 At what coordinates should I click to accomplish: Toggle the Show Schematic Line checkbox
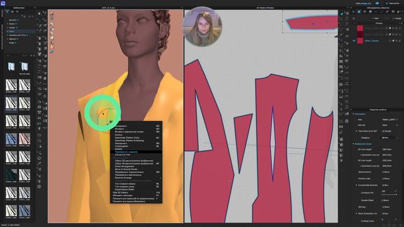tap(383, 214)
